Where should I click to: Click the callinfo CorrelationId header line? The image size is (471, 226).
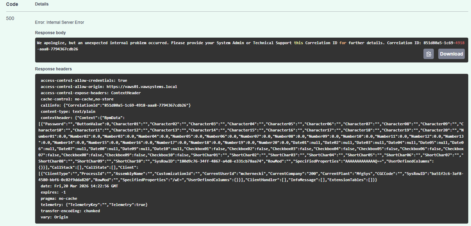(x=116, y=105)
